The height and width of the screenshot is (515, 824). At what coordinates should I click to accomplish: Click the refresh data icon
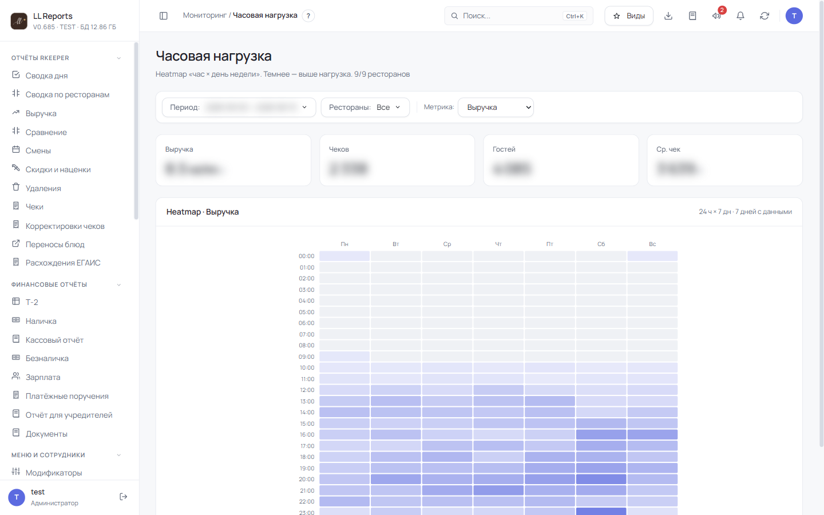(x=764, y=16)
